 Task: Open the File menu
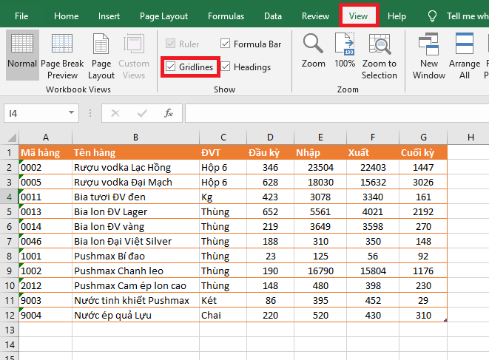click(22, 16)
